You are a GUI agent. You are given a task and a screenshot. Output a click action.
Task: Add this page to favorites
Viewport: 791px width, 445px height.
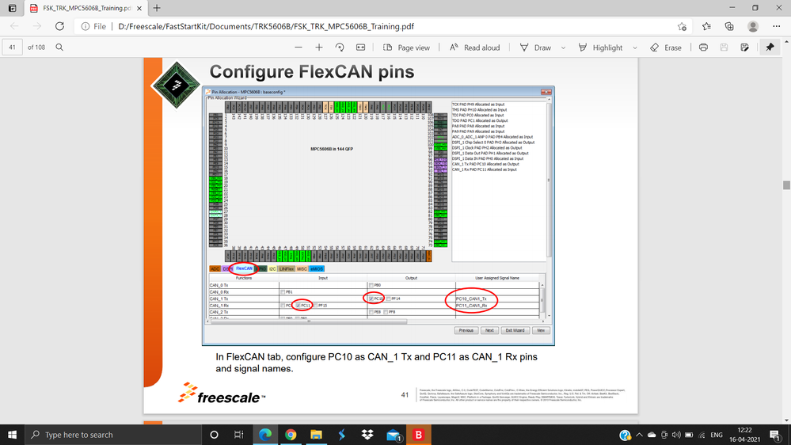pyautogui.click(x=682, y=26)
